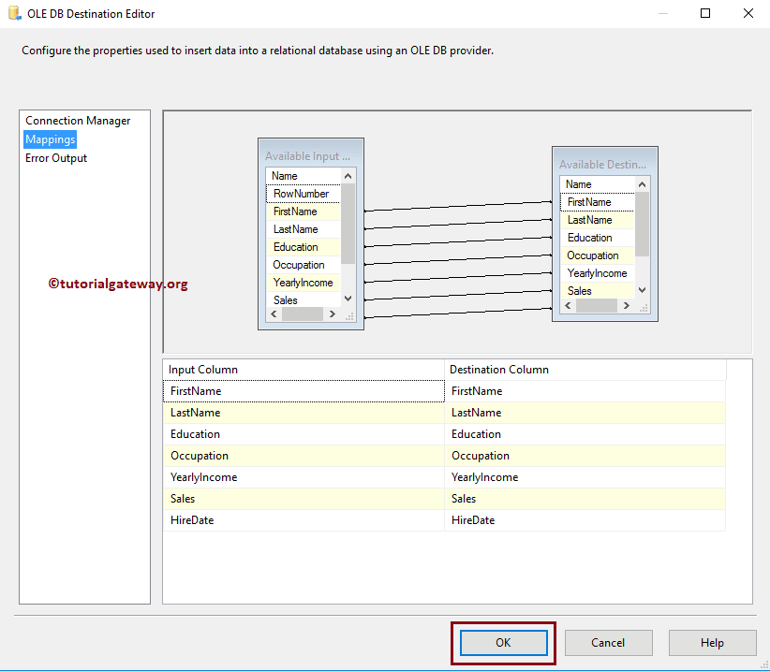Viewport: 770px width, 671px height.
Task: Open the Connection Manager page
Action: pos(78,121)
